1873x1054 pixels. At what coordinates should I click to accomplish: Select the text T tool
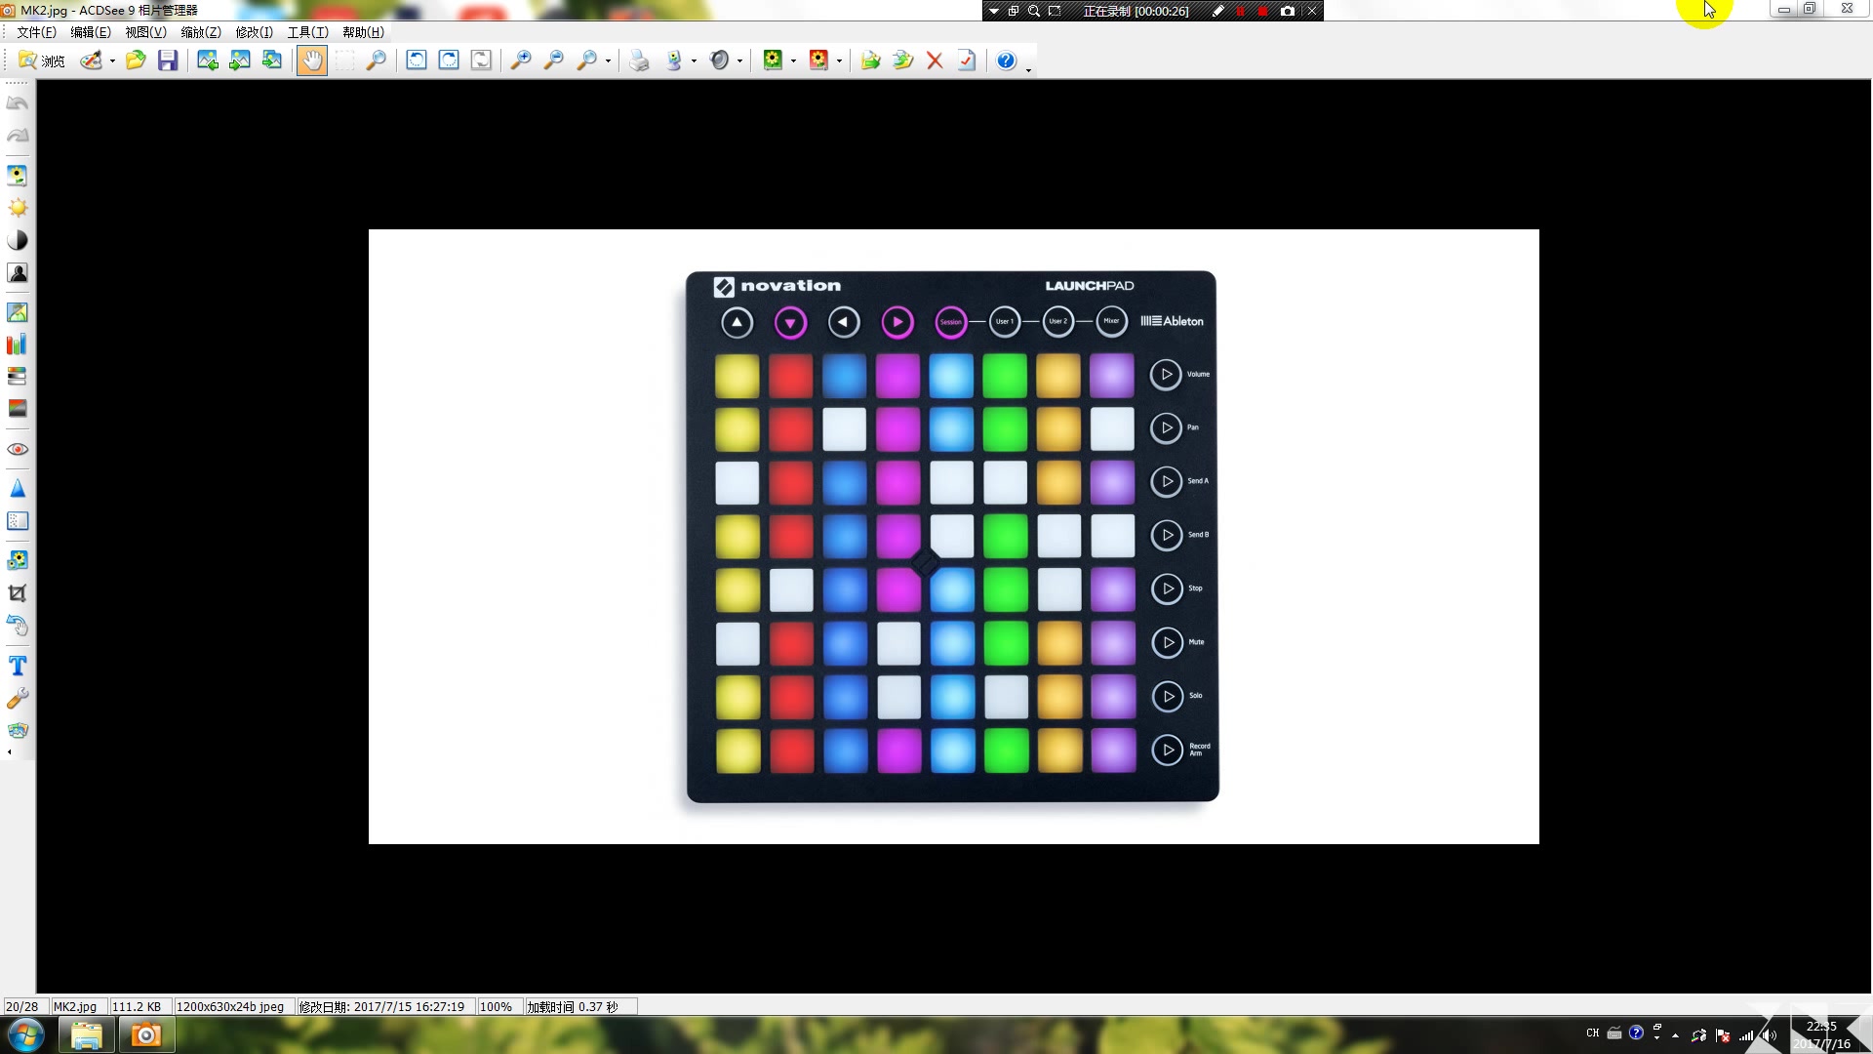(18, 666)
